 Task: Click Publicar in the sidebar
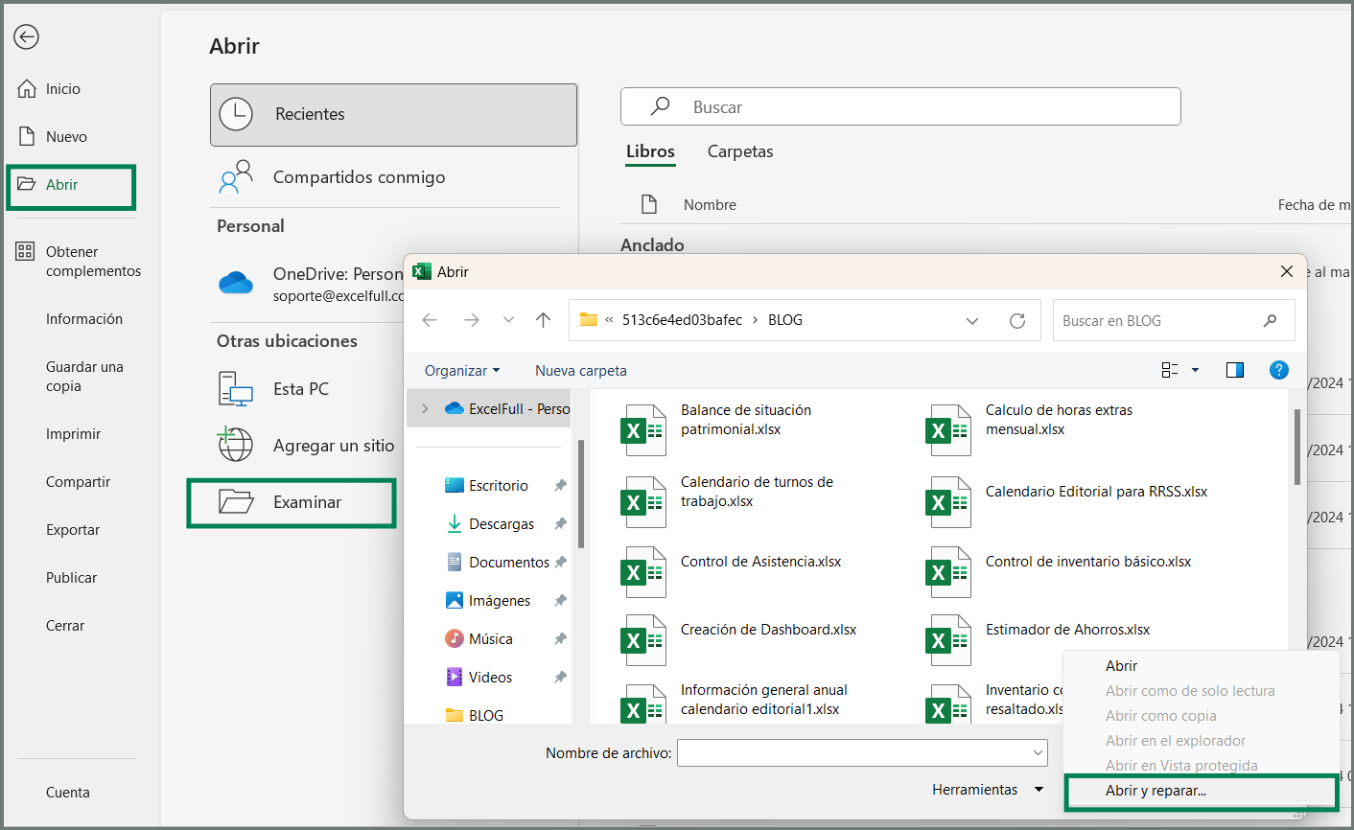pos(71,578)
